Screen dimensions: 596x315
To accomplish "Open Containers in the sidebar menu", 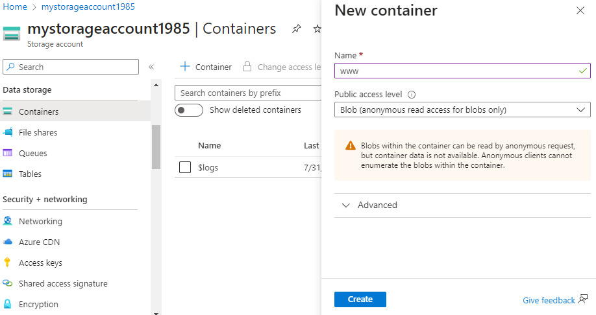I will [75, 111].
